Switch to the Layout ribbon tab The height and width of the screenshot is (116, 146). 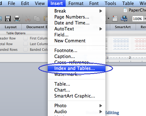11,27
